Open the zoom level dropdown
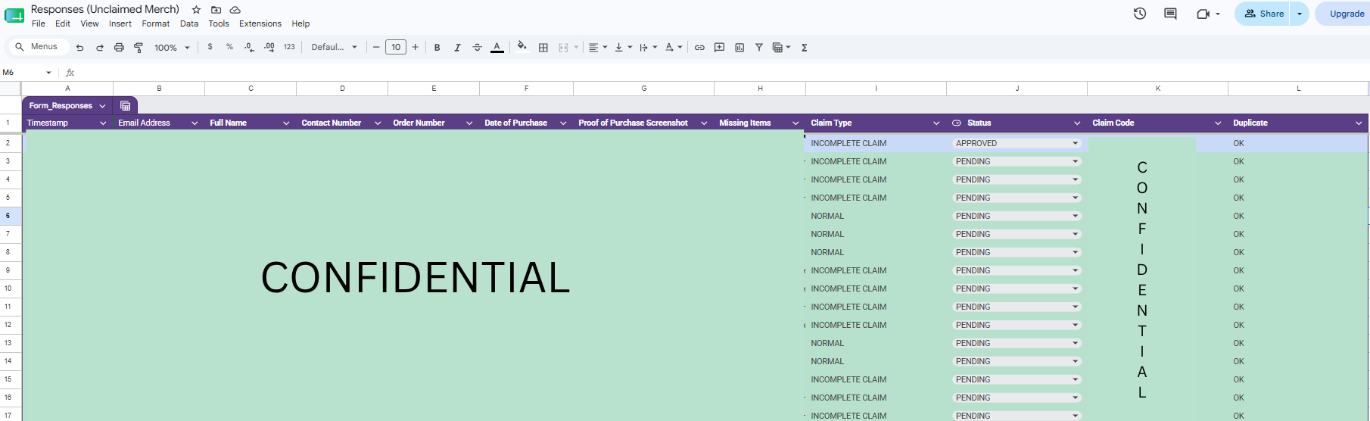 [172, 47]
